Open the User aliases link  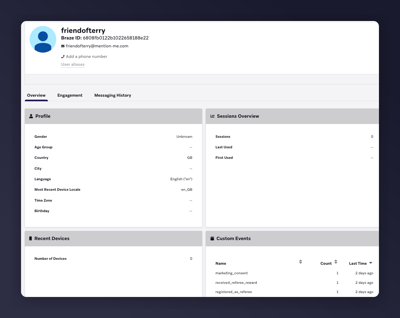point(73,64)
